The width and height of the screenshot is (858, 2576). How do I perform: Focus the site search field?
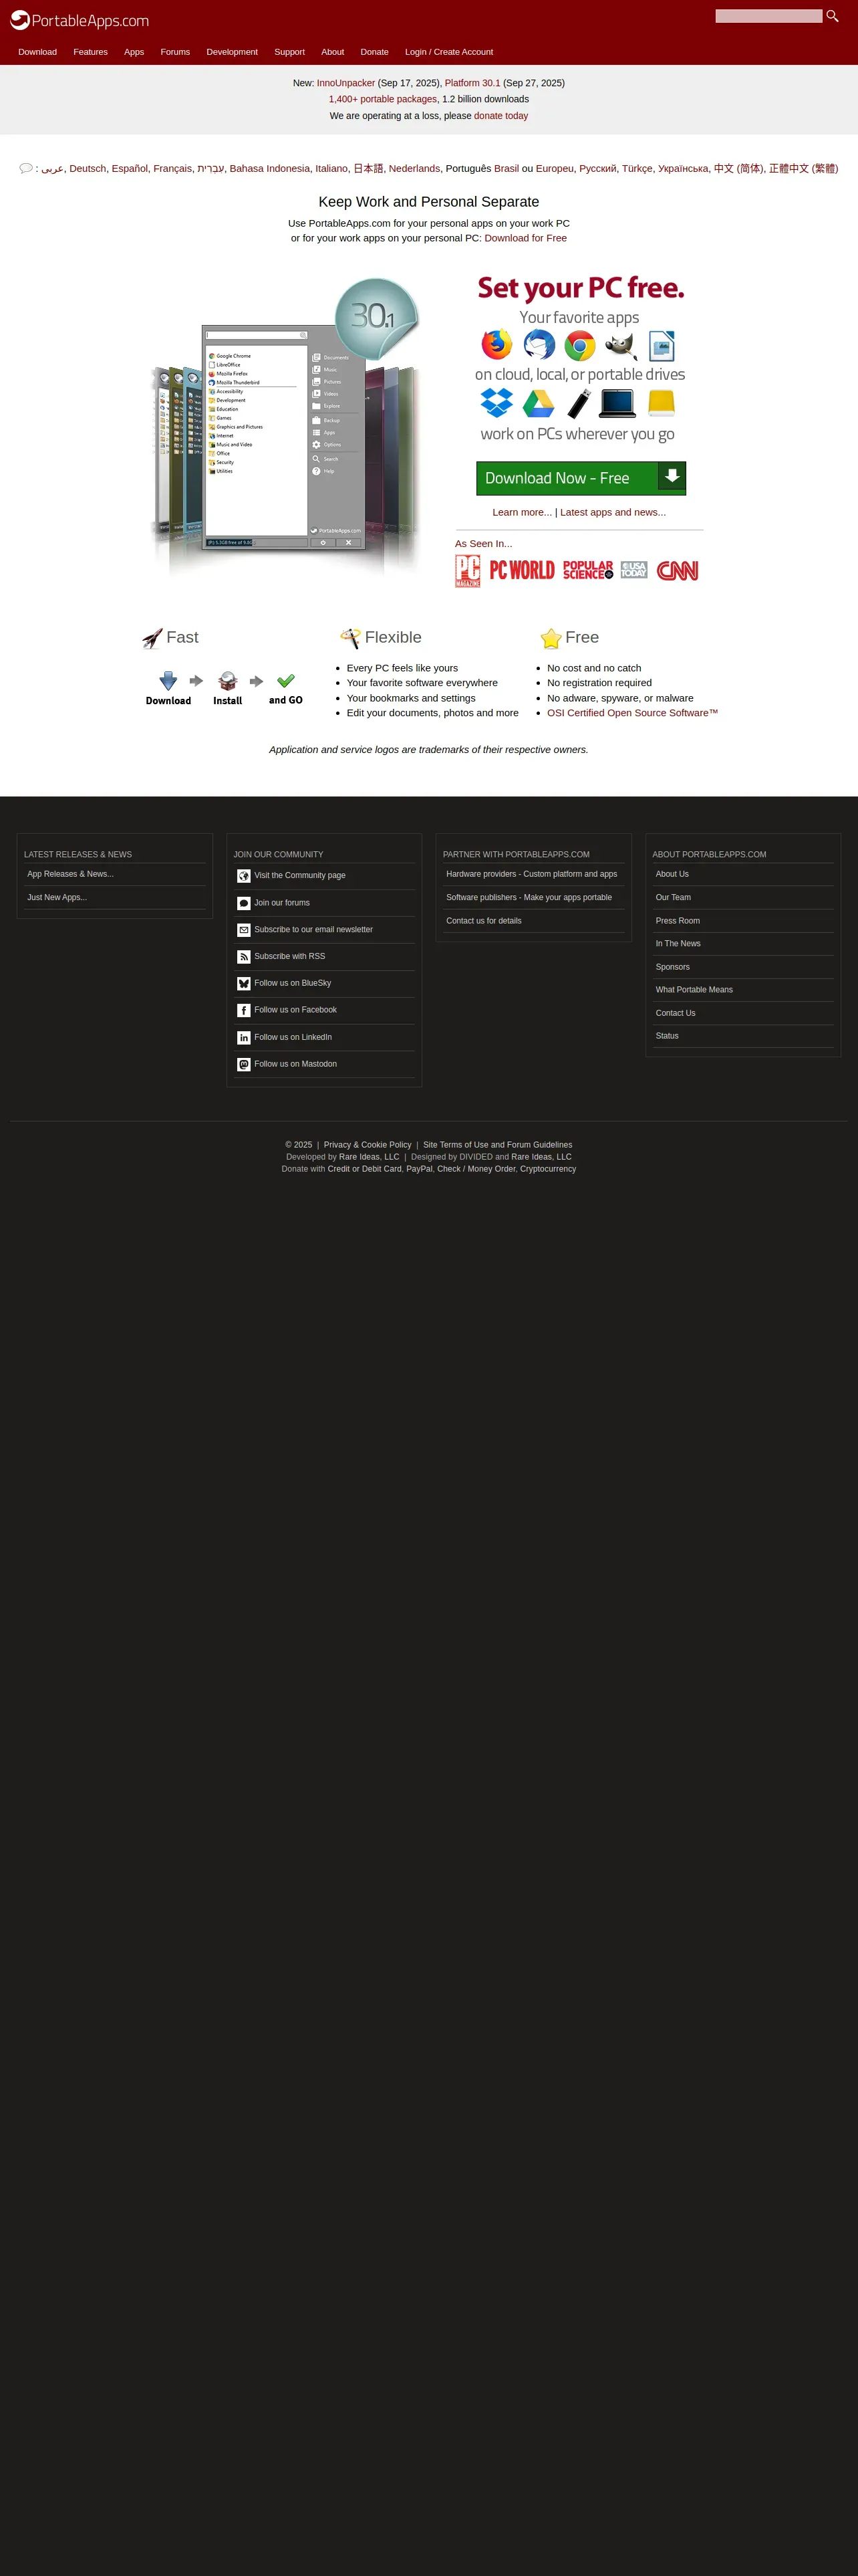click(769, 16)
